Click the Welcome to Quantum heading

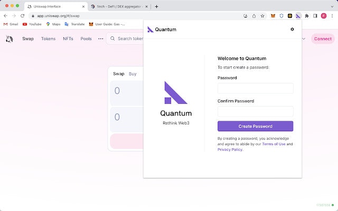242,59
